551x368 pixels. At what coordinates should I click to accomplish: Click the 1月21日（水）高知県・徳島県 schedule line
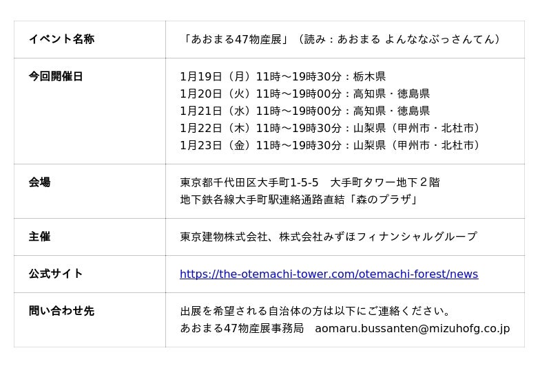(x=304, y=111)
